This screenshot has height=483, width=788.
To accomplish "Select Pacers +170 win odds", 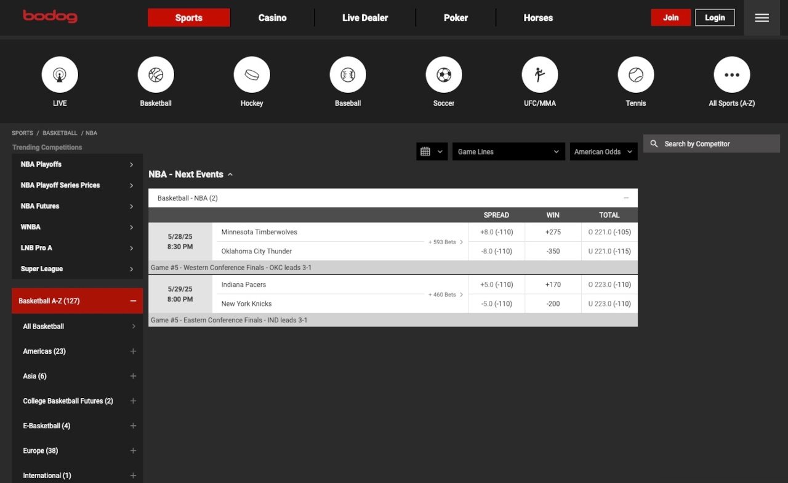I will click(x=553, y=285).
